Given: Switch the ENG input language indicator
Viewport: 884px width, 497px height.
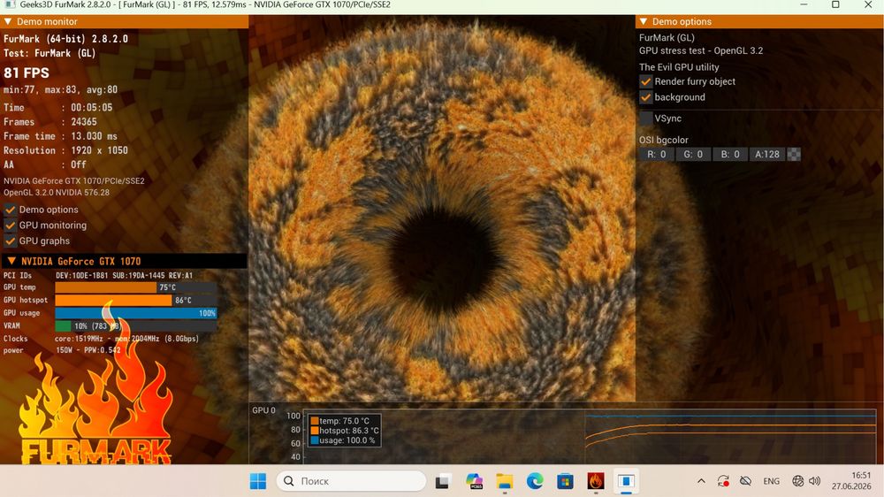Looking at the screenshot, I should point(771,481).
